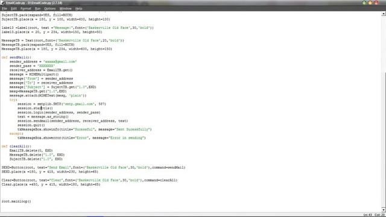Click the 'session.starttls()' line
Image resolution: width=386 pixels, height=217 pixels.
[x=35, y=108]
